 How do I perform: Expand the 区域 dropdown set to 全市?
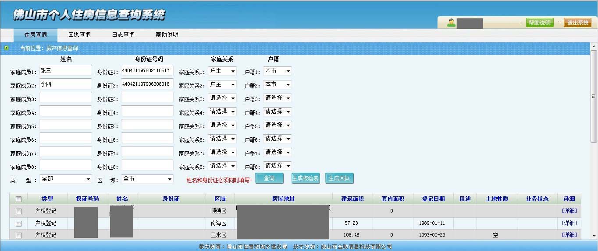(x=147, y=179)
